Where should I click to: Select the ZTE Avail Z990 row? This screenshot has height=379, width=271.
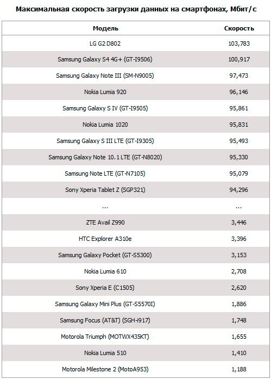click(x=136, y=222)
